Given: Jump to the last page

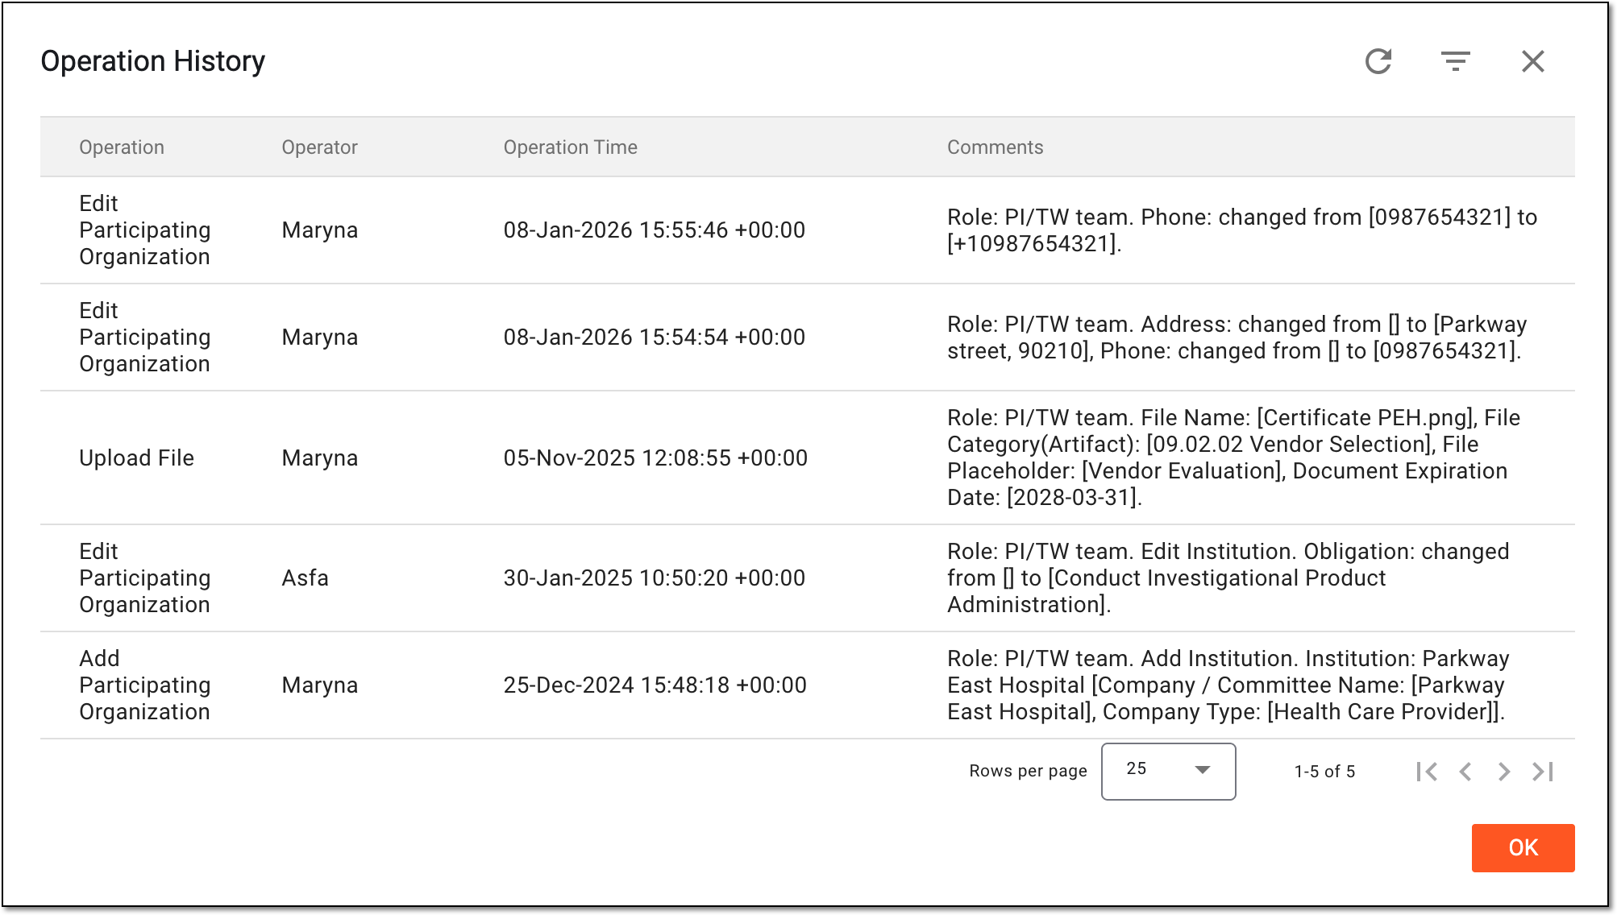Looking at the screenshot, I should [x=1543, y=772].
